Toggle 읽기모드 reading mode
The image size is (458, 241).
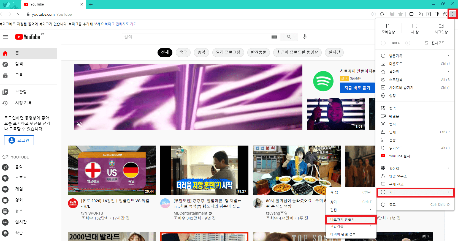[415, 148]
